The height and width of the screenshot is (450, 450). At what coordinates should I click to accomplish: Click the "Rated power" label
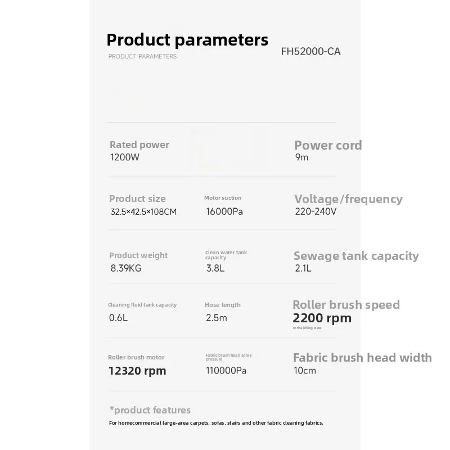click(139, 145)
